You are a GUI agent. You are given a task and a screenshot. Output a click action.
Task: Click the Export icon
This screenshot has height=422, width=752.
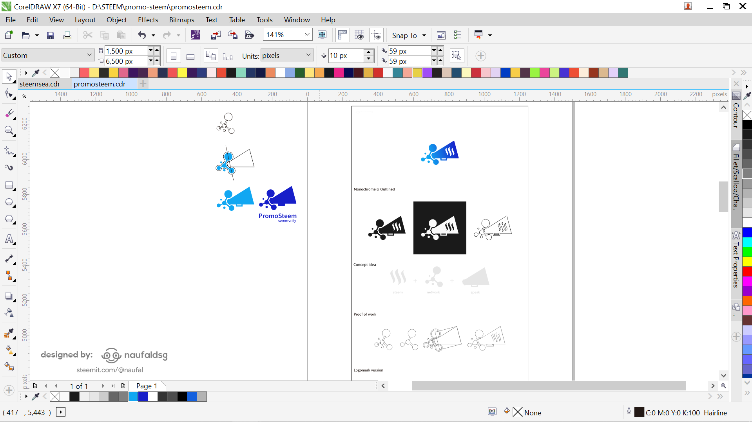[x=233, y=35]
